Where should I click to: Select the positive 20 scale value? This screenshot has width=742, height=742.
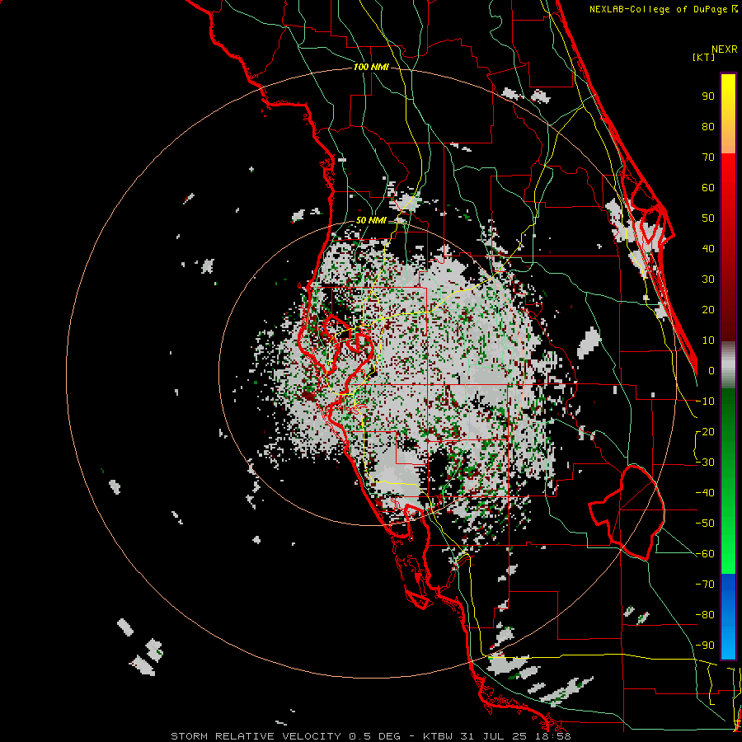[x=708, y=309]
